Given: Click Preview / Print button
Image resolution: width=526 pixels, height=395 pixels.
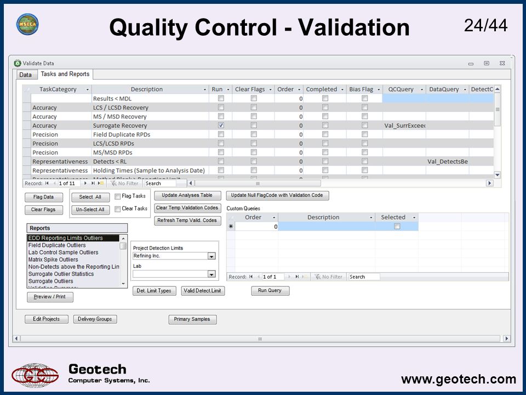Looking at the screenshot, I should tap(50, 297).
